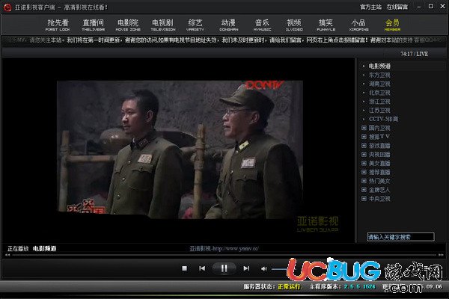The width and height of the screenshot is (449, 299).
Task: Expand the 中央卫视 group
Action: tap(364, 199)
